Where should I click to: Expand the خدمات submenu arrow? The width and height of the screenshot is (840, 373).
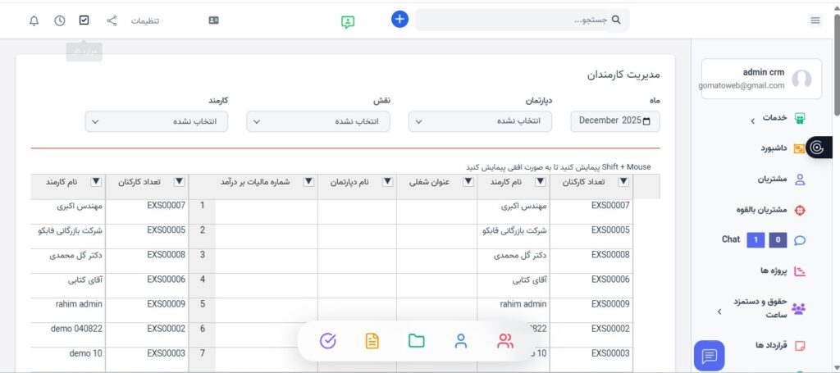click(753, 121)
